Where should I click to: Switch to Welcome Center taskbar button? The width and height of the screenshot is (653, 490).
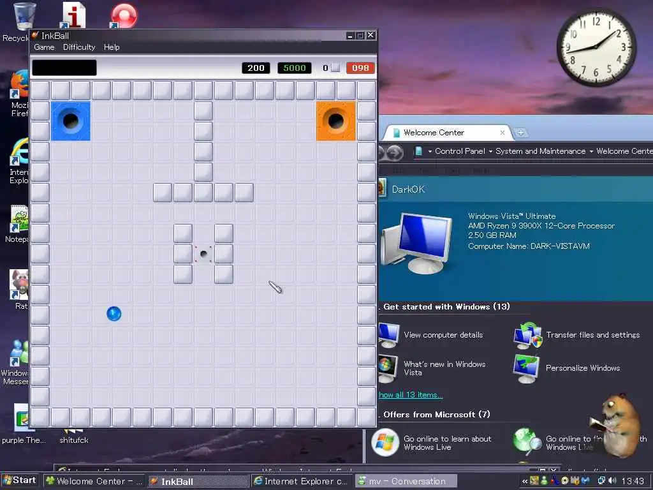(94, 481)
